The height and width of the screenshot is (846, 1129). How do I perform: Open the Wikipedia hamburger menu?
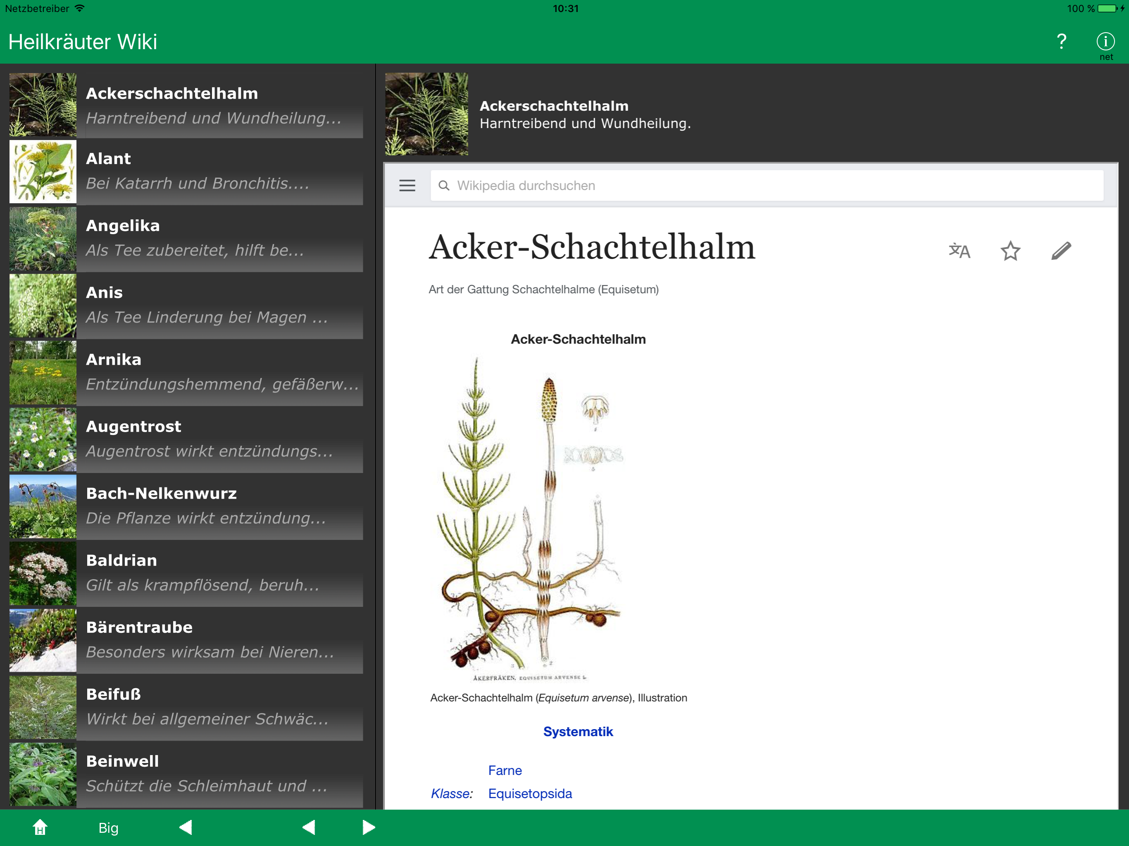pos(407,186)
